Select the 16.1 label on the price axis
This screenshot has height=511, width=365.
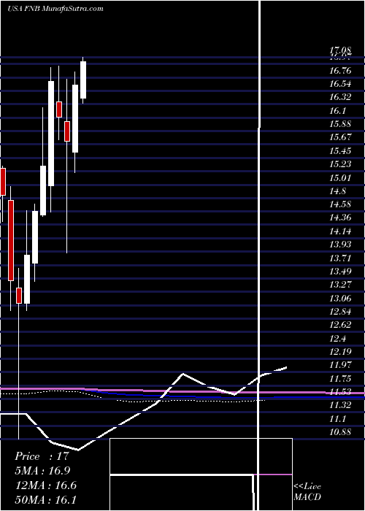337,111
